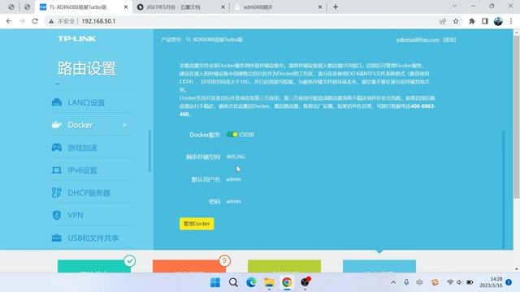
Task: Click the TP-LINK logo
Action: point(76,39)
